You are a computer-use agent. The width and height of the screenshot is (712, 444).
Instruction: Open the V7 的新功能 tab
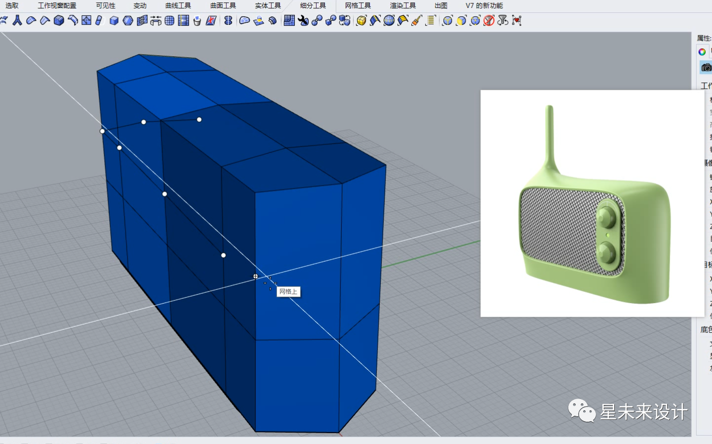[484, 5]
